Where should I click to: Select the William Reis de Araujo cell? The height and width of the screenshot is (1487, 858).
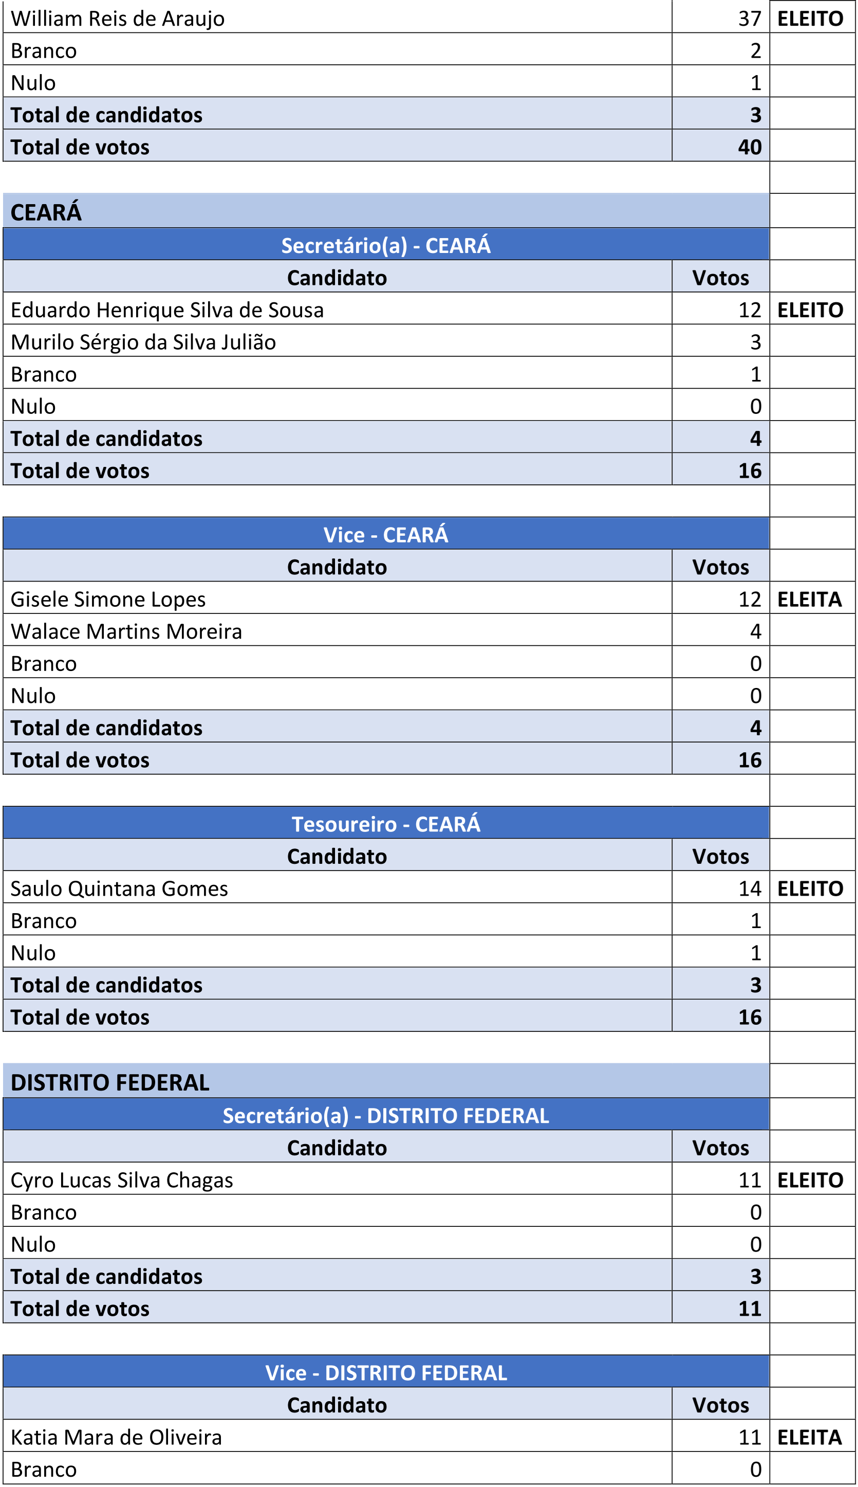coord(118,19)
